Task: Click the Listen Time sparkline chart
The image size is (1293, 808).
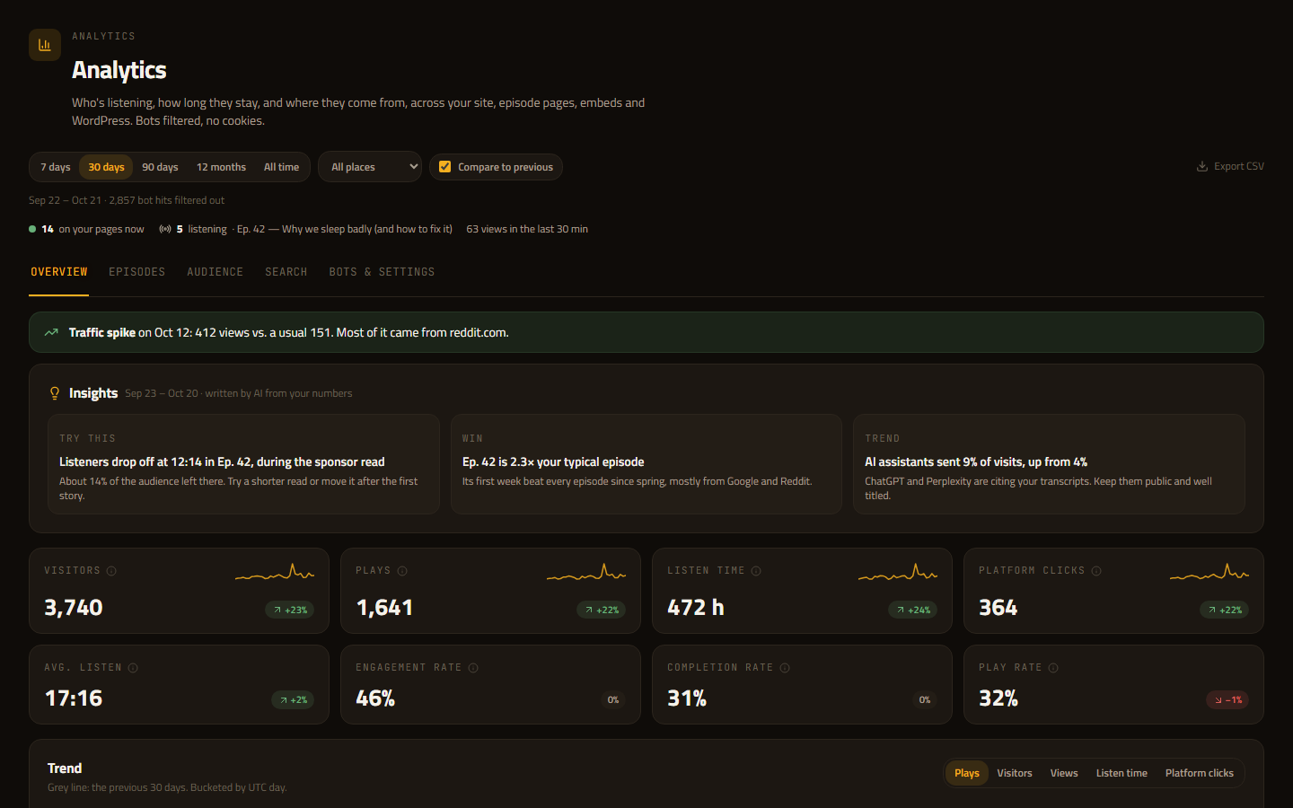Action: tap(898, 572)
